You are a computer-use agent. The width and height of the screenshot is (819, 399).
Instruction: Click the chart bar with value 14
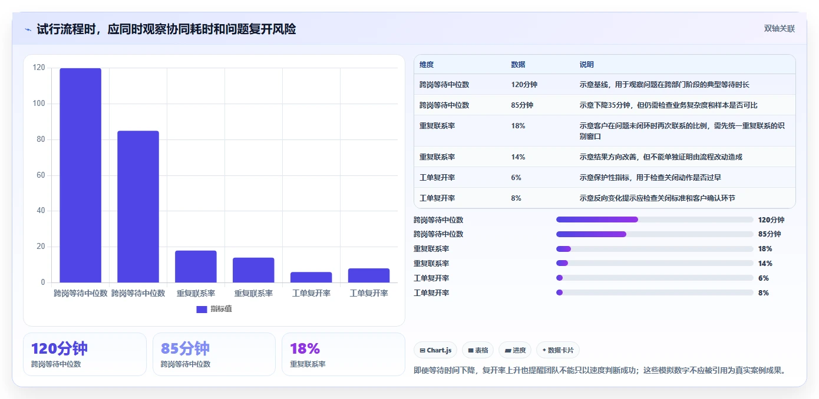tap(253, 270)
